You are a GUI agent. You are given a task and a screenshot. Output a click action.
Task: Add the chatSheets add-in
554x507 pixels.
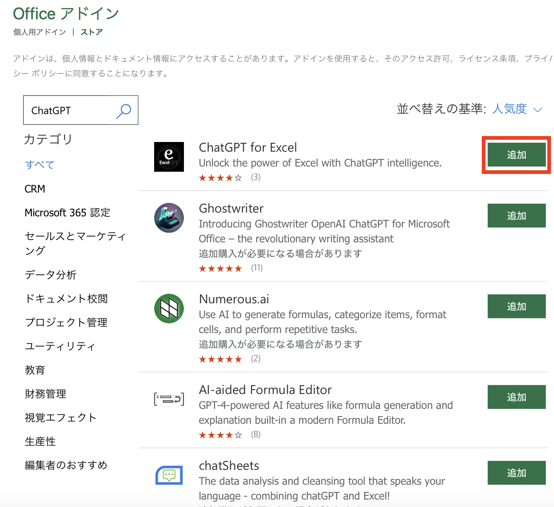point(516,473)
